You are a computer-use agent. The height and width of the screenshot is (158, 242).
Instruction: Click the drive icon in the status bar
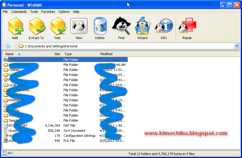point(4,153)
